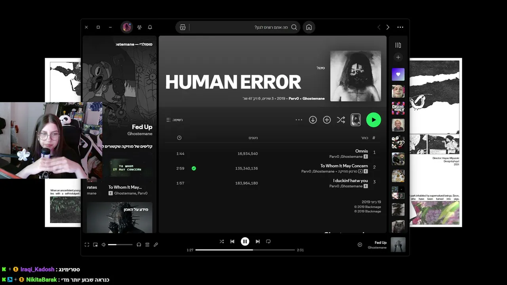Viewport: 507px width, 285px height.
Task: Open the Fed Up cover in player bar
Action: tap(398, 245)
